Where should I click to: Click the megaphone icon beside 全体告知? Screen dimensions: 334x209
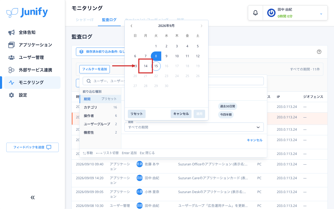11,32
